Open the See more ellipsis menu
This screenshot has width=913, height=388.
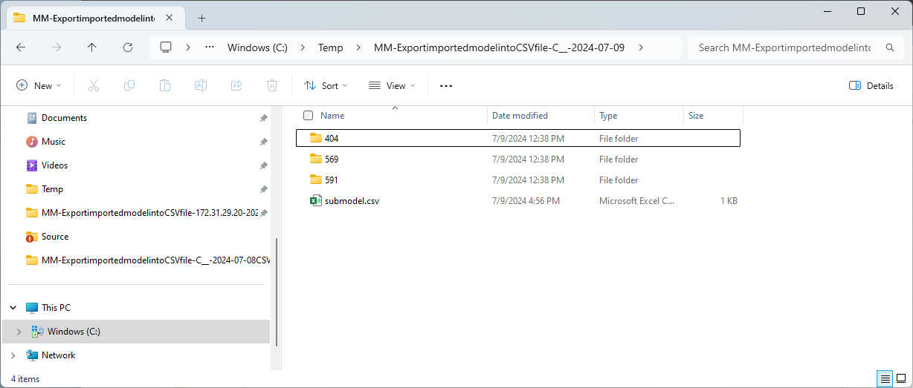(446, 85)
